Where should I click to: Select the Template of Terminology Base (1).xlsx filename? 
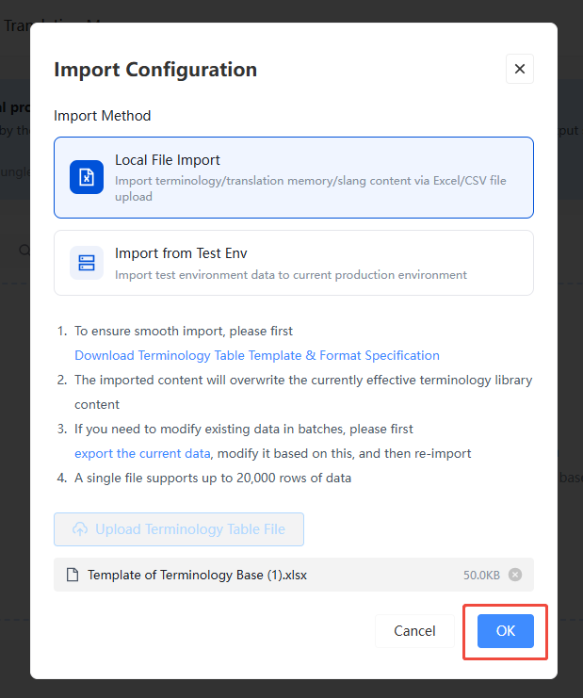(197, 575)
